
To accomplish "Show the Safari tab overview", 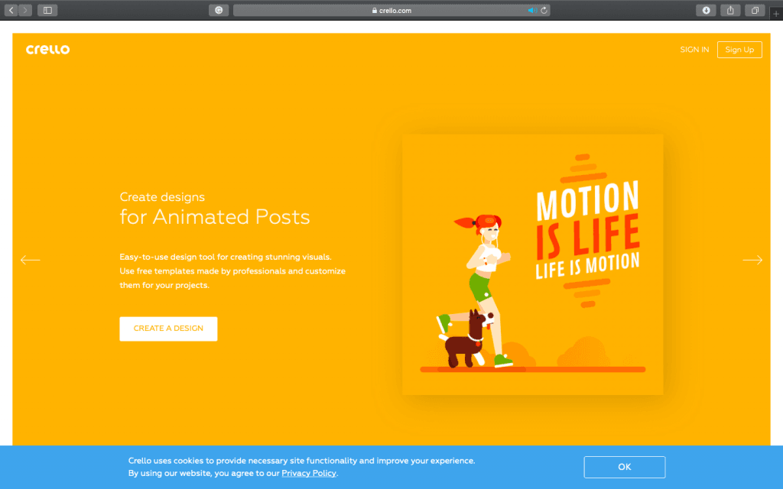I will [755, 10].
